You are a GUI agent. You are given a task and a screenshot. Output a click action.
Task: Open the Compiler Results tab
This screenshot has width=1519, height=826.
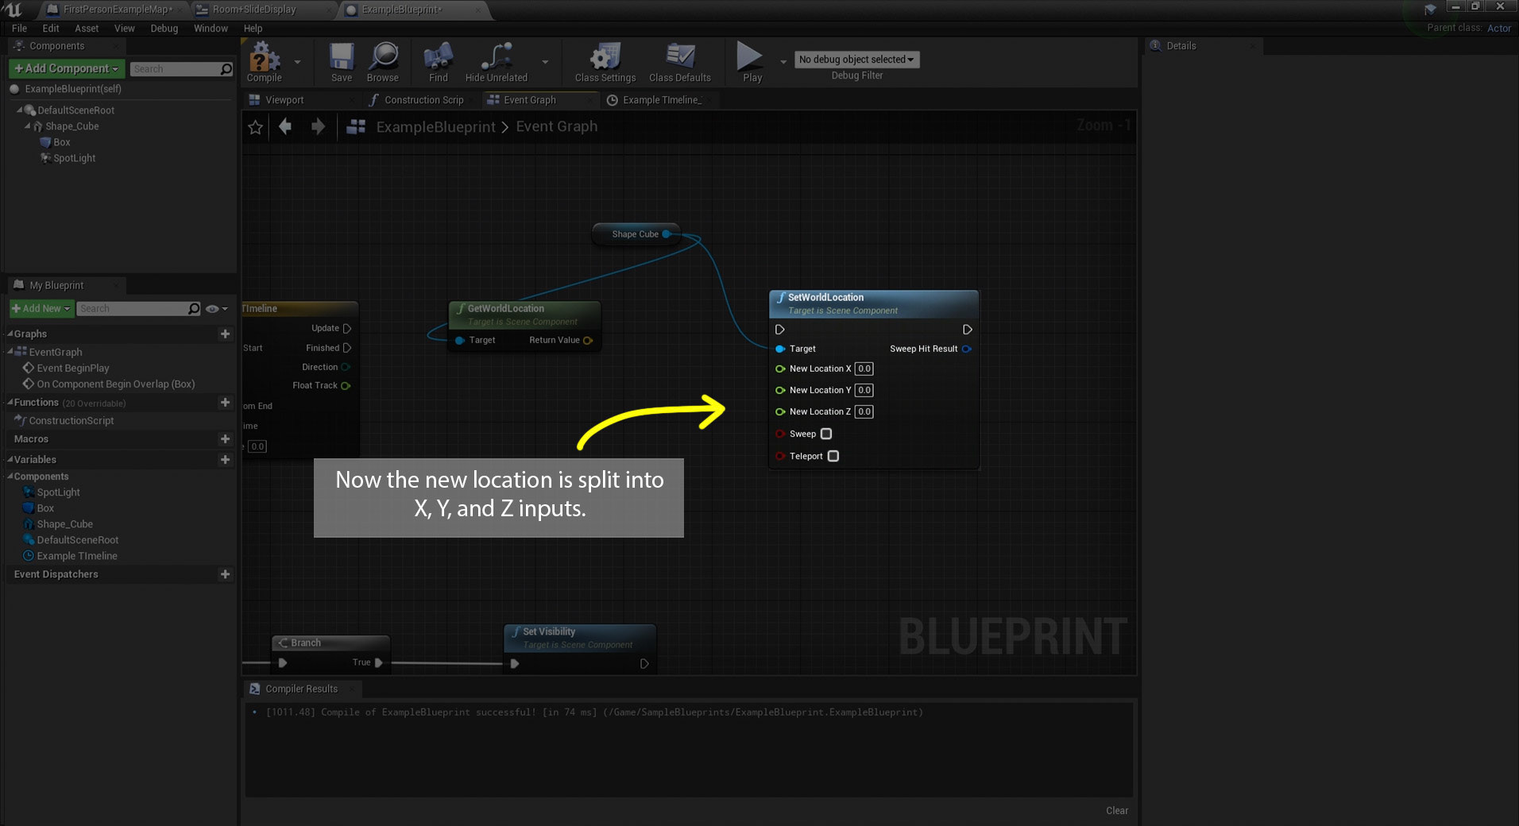(301, 689)
